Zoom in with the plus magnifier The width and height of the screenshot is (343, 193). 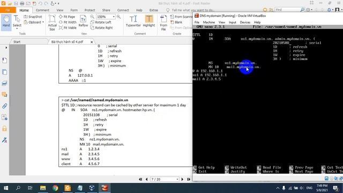(118, 17)
